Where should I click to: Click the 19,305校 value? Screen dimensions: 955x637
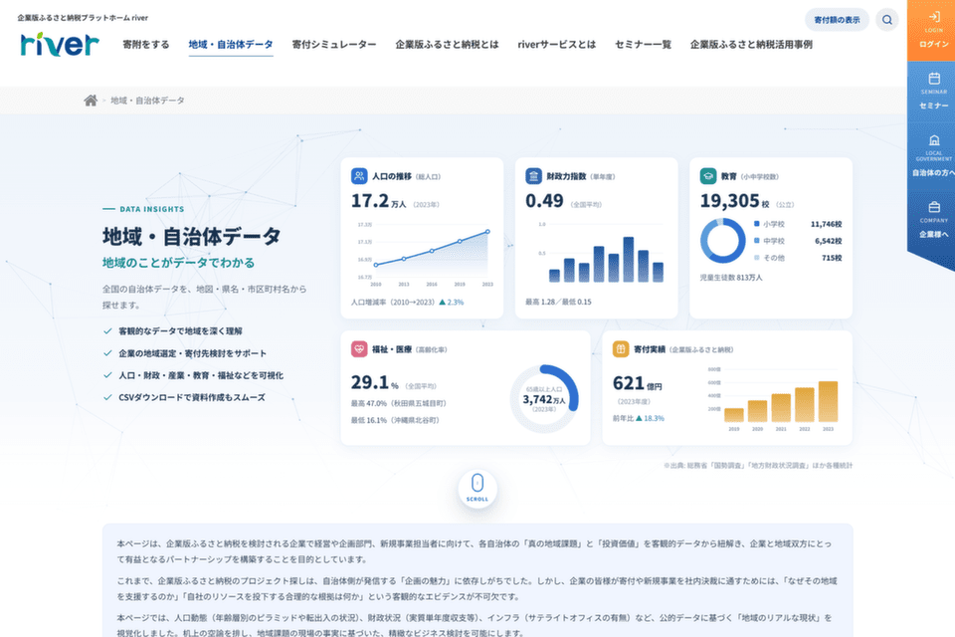pyautogui.click(x=734, y=200)
